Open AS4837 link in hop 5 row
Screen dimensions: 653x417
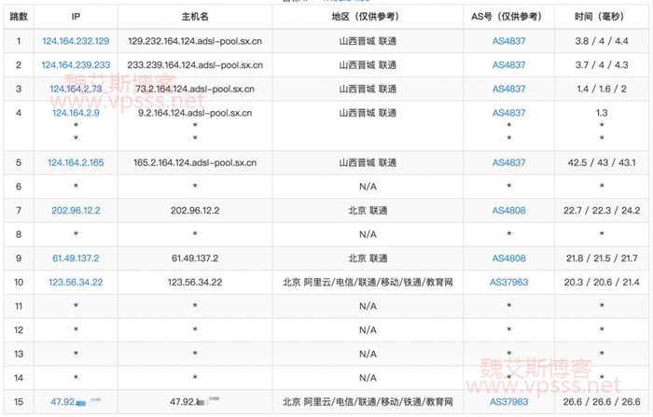(508, 162)
